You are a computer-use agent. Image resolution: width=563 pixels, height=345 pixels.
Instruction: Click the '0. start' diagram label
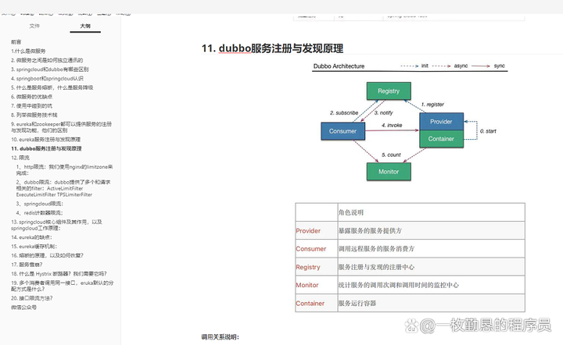point(488,131)
